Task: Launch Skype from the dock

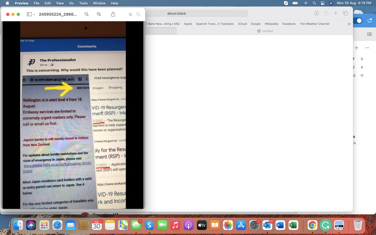Action: 149,225
